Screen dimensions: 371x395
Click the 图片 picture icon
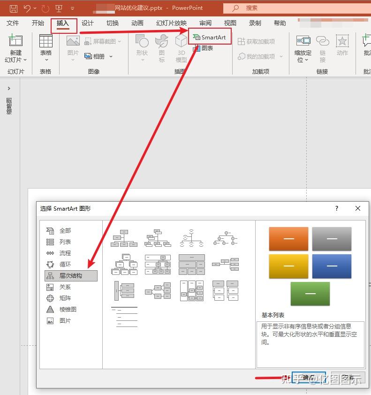[73, 41]
